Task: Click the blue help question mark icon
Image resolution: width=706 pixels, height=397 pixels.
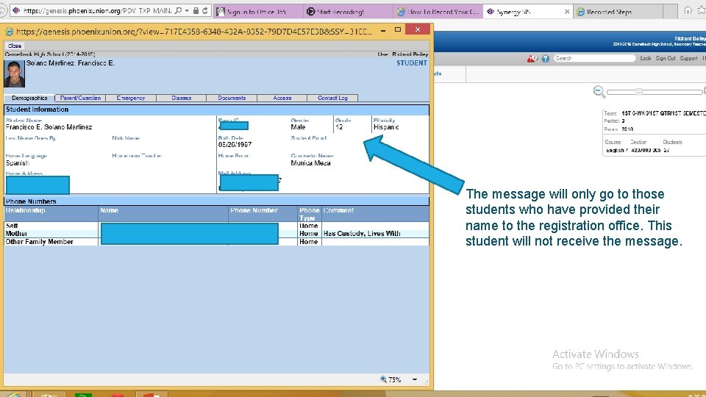Action: pos(546,59)
